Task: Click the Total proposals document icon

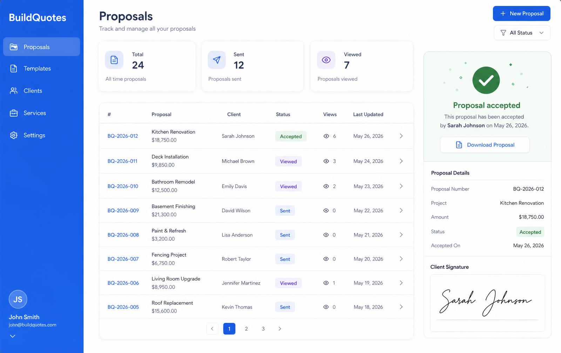Action: click(114, 60)
